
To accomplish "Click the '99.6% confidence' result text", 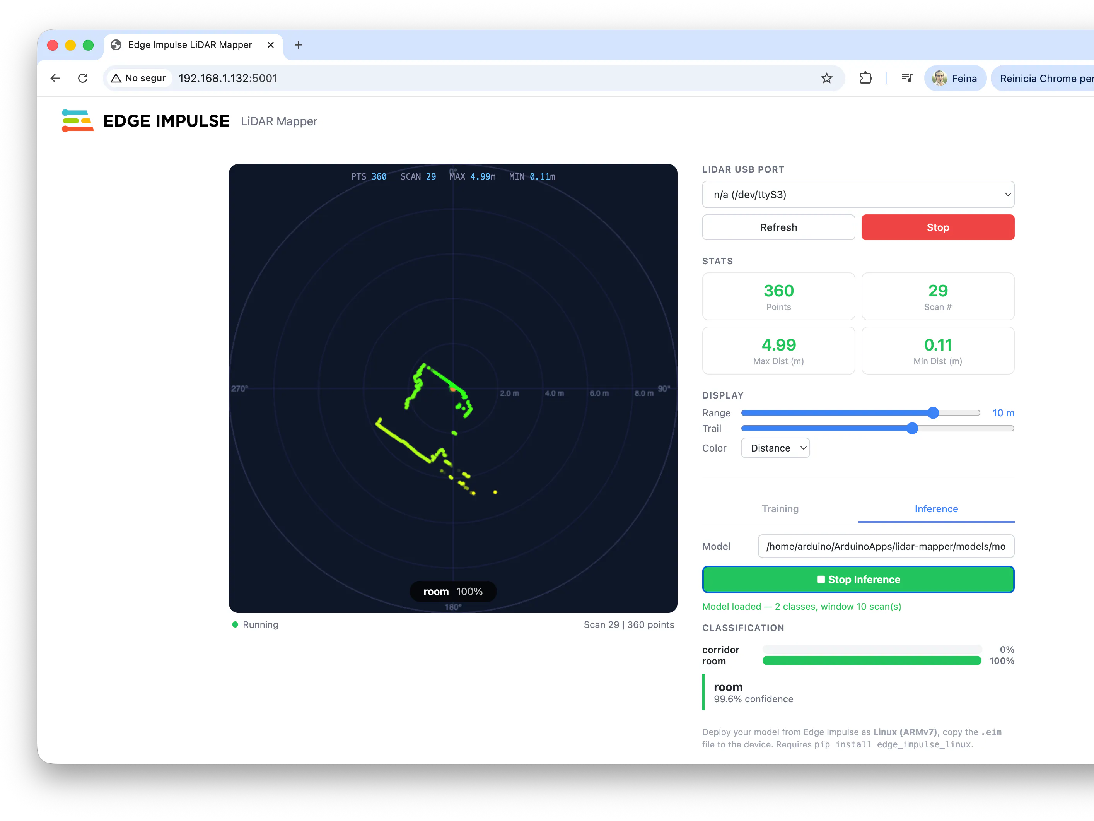I will point(753,699).
